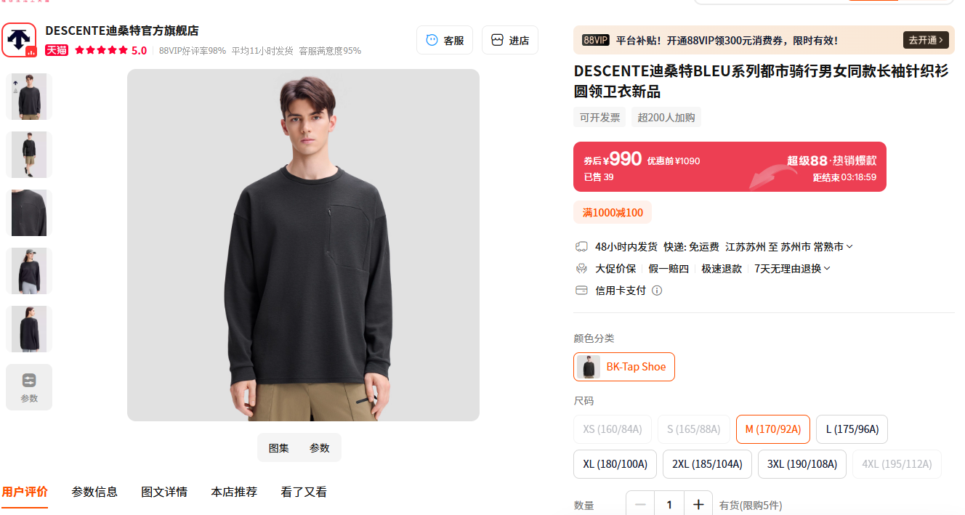The image size is (965, 515).
Task: Click the credit card payment info icon
Action: 657,291
